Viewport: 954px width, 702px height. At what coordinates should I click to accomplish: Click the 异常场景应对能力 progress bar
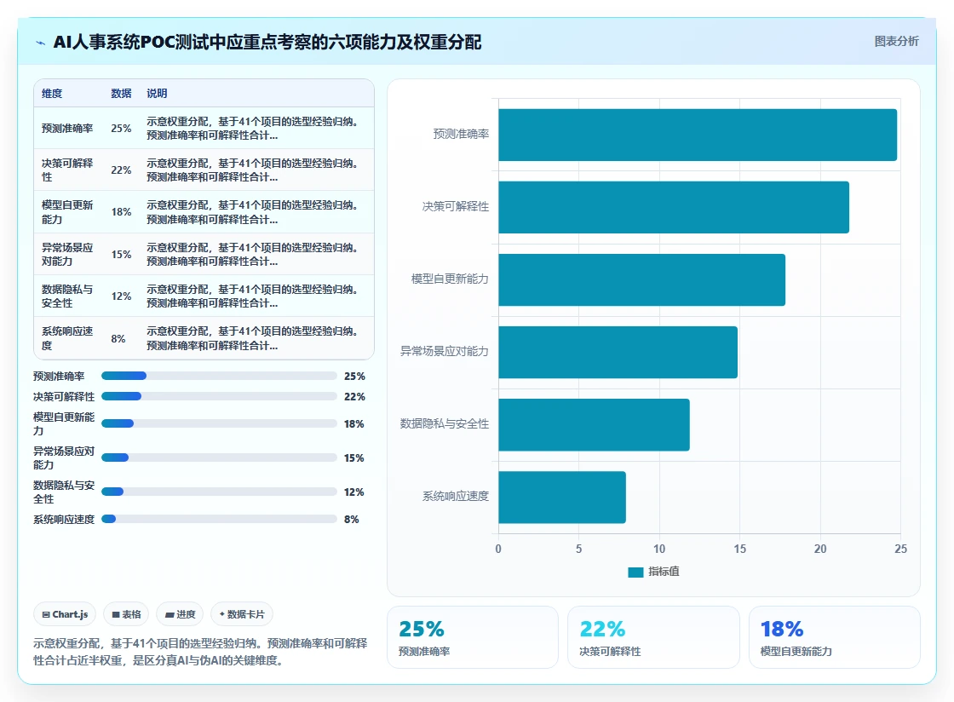click(219, 457)
